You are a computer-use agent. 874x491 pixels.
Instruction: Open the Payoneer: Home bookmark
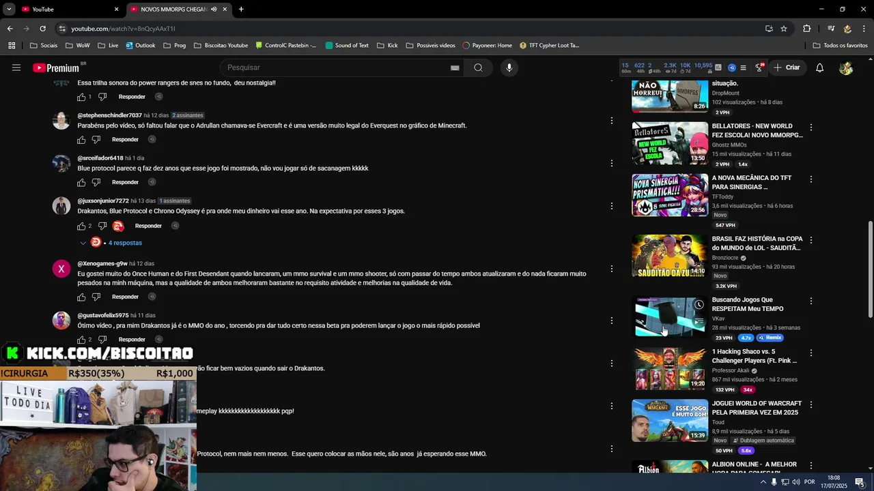487,46
